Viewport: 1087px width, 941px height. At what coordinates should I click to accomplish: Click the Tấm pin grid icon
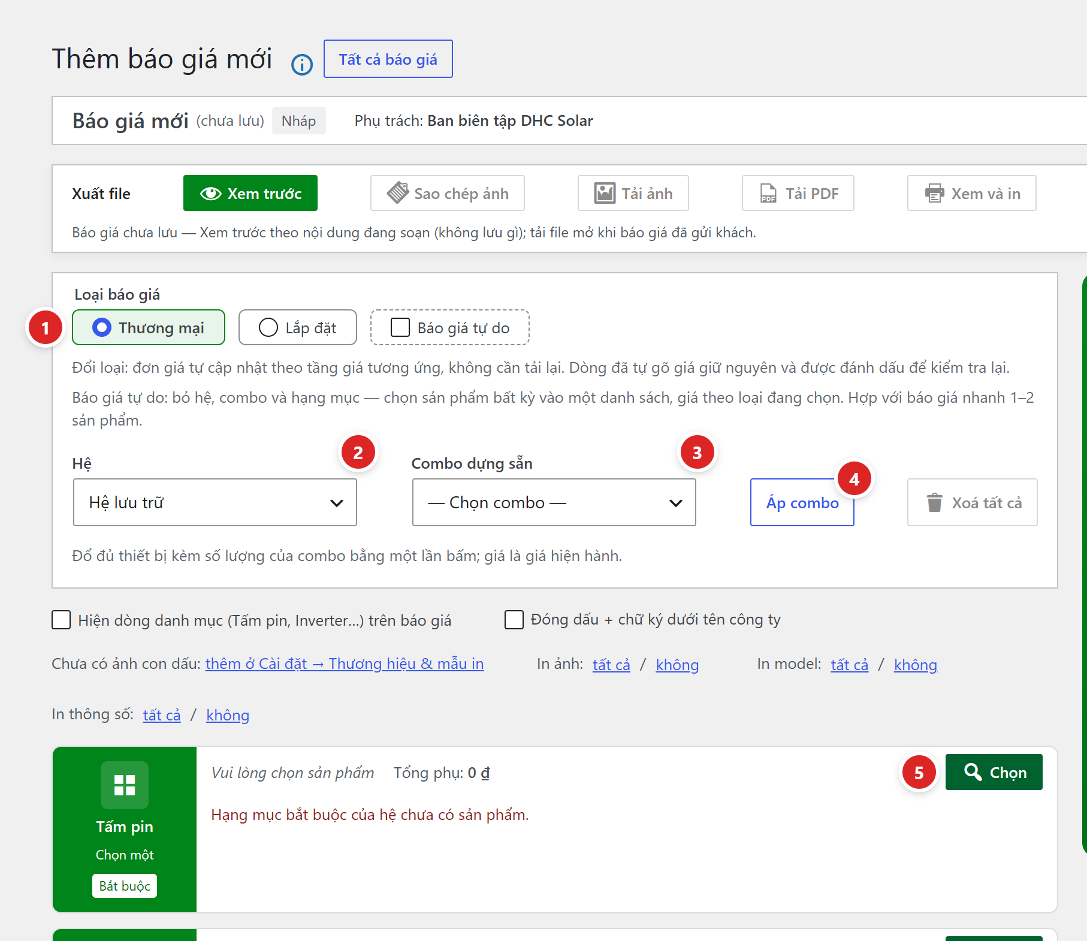(x=125, y=785)
